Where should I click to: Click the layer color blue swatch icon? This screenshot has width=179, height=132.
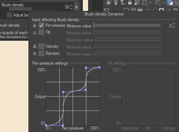pos(170,2)
